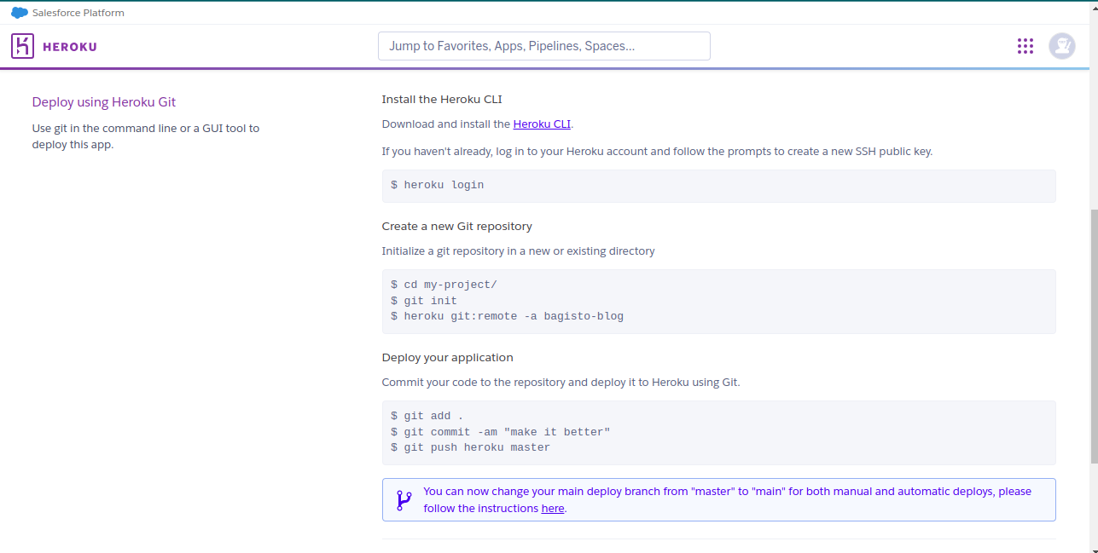This screenshot has width=1098, height=553.
Task: Click the 'Commit your code to the repository' text
Action: click(x=561, y=383)
